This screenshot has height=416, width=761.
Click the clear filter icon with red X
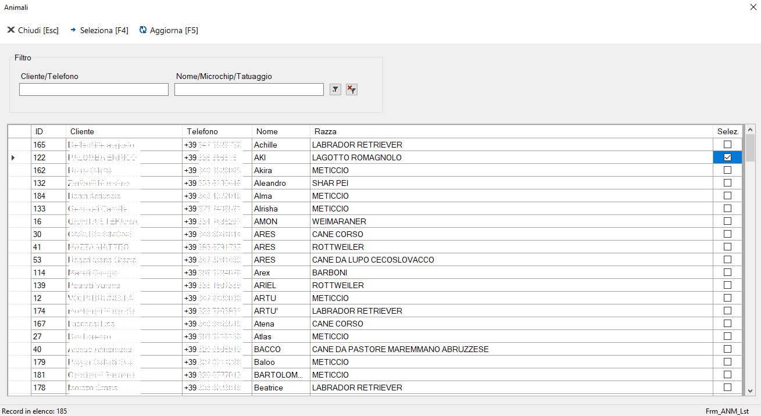(351, 89)
